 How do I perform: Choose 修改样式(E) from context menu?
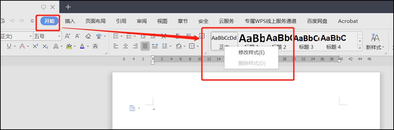[x=251, y=53]
